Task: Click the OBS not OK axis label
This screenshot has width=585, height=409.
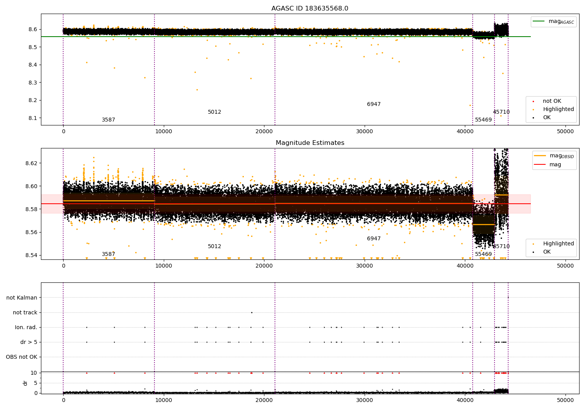Action: [x=21, y=357]
